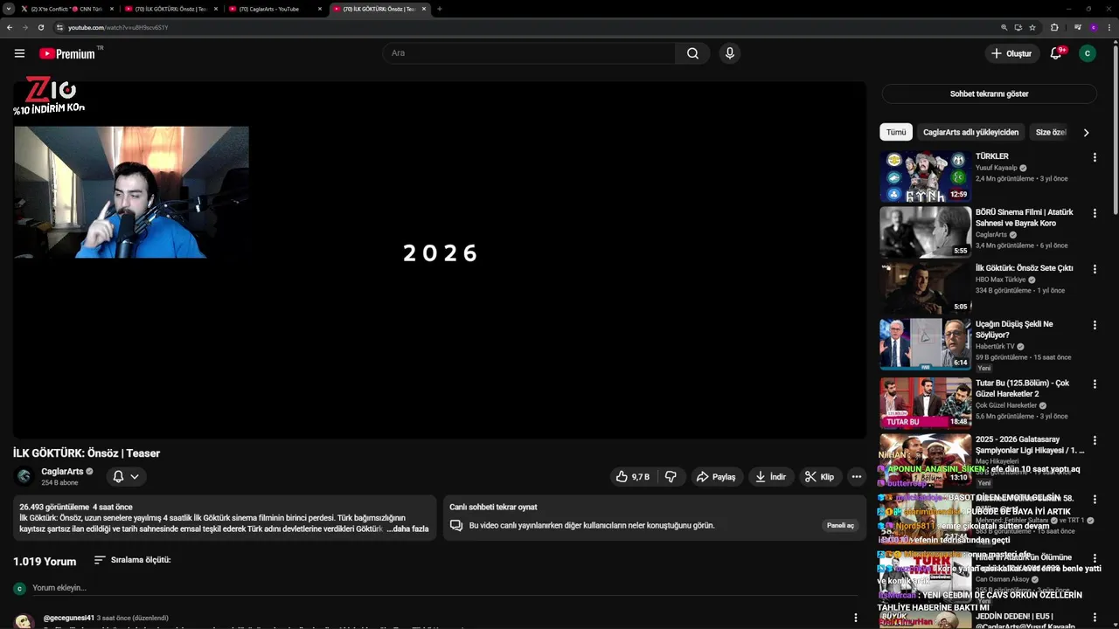Open the notifications bell in header
This screenshot has width=1119, height=629.
[1056, 53]
